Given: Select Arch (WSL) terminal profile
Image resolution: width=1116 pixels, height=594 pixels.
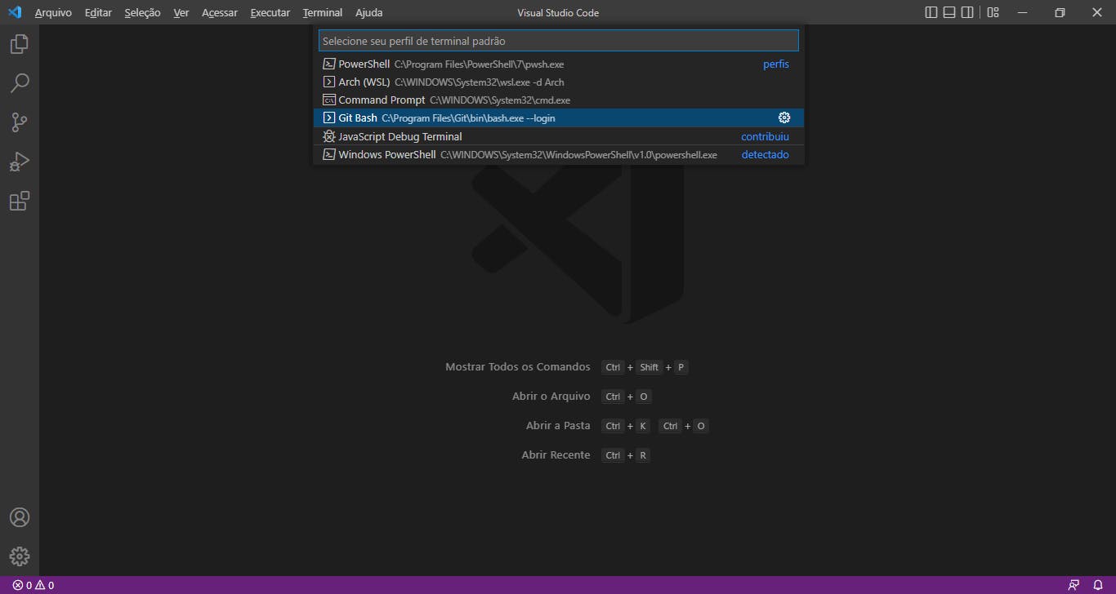Looking at the screenshot, I should coord(558,82).
